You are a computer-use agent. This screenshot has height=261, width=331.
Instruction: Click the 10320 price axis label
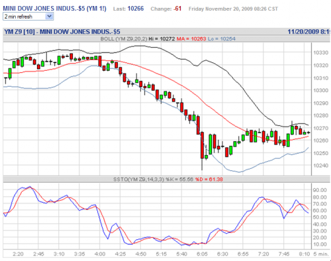tap(321, 66)
